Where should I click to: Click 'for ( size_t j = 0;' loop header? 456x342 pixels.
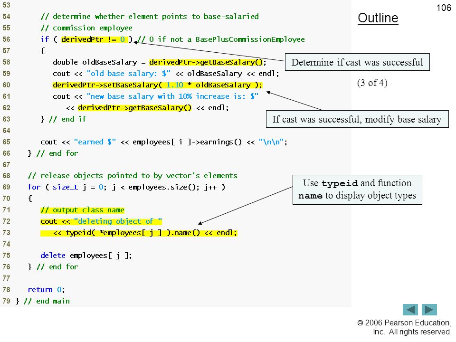[126, 187]
